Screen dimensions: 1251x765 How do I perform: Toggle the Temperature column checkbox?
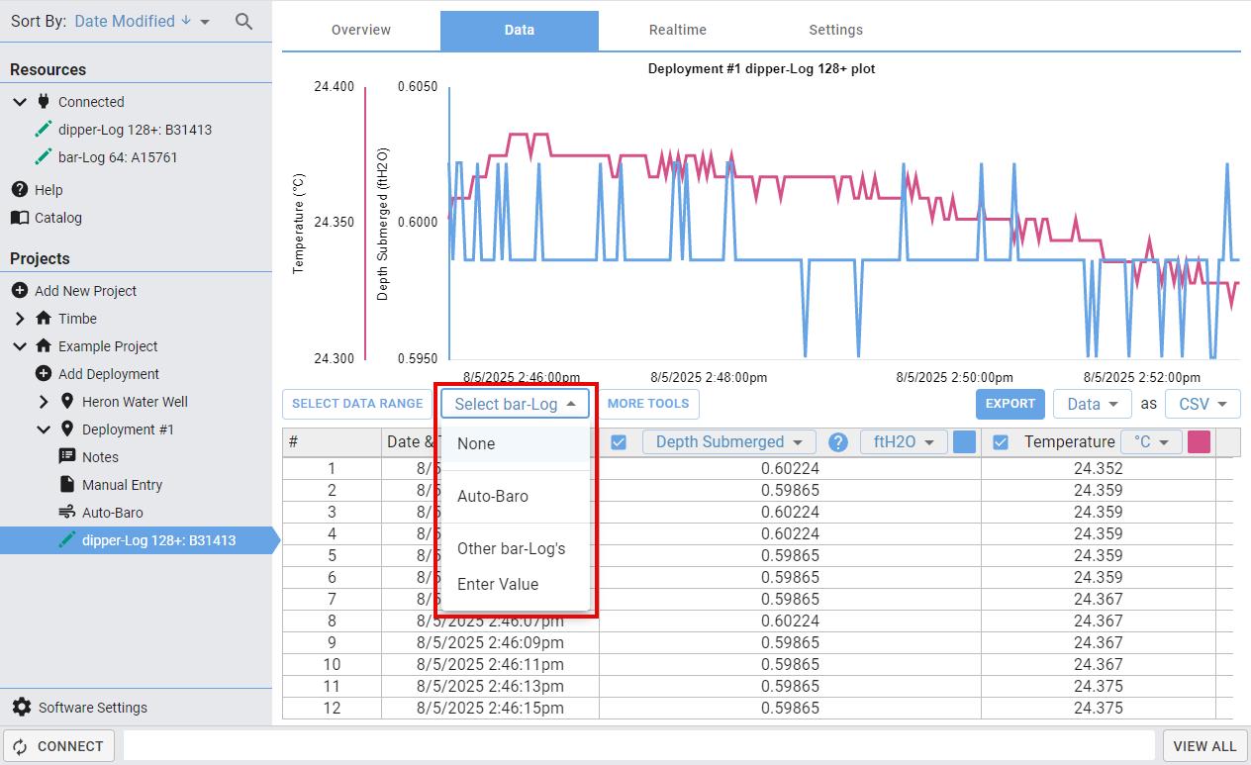click(1001, 442)
